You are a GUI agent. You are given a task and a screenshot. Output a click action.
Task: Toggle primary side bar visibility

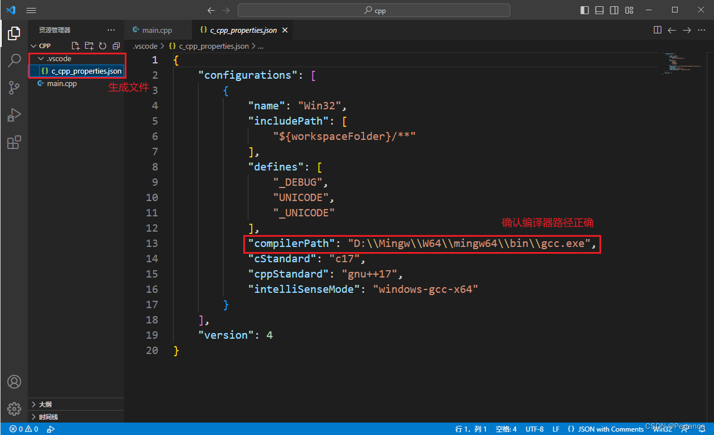tap(585, 10)
